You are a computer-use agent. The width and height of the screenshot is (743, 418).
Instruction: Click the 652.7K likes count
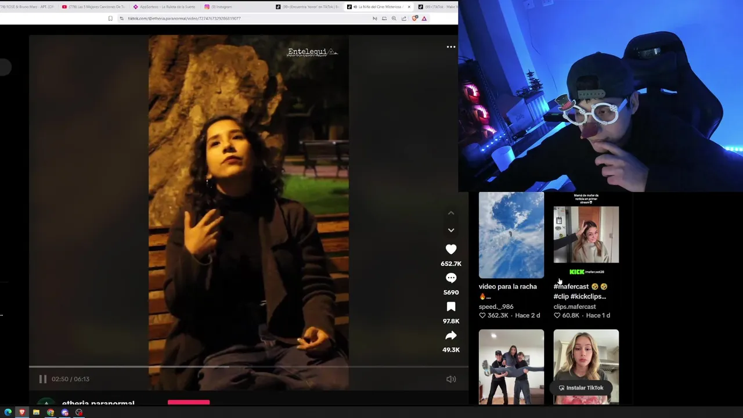pos(451,264)
